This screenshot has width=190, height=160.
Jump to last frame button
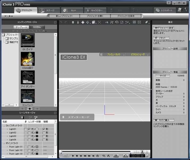pos(93,156)
